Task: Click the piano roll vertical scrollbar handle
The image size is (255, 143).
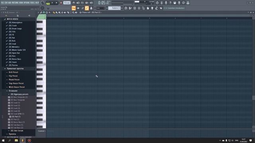Action: (253, 98)
